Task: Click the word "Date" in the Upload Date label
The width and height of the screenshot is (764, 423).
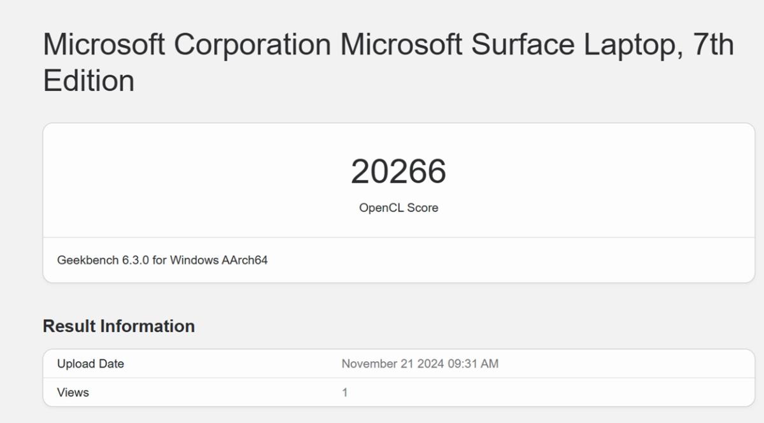Action: (111, 364)
